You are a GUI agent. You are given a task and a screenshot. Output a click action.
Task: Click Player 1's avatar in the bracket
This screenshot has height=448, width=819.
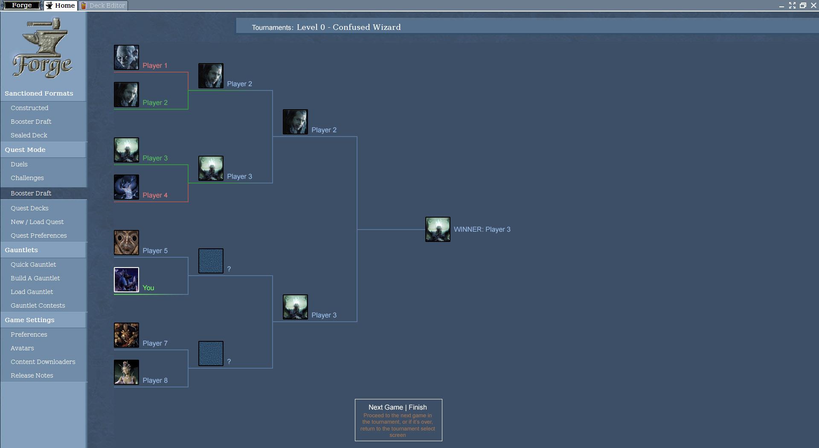tap(126, 58)
